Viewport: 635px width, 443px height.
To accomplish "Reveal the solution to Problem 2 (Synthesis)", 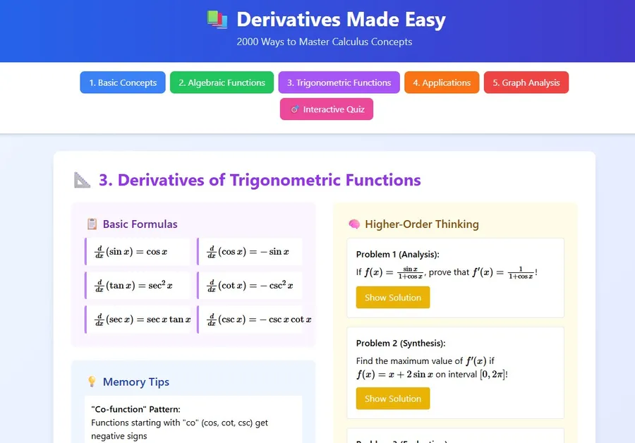I will click(x=392, y=398).
